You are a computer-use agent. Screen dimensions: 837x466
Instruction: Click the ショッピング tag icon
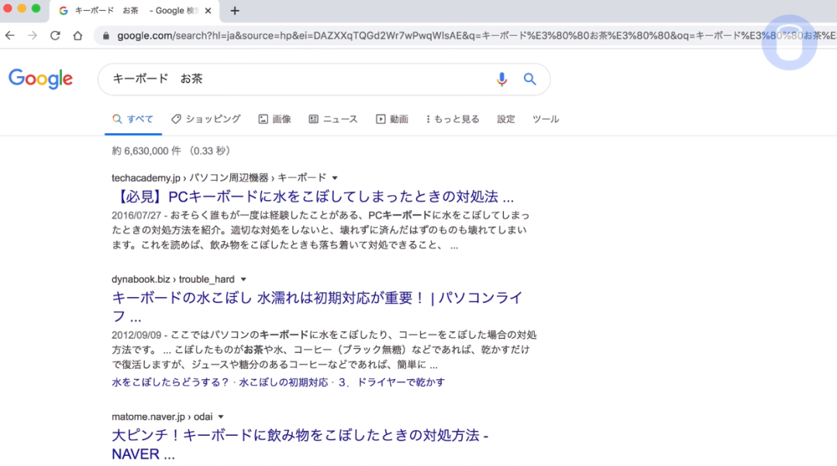(x=176, y=119)
